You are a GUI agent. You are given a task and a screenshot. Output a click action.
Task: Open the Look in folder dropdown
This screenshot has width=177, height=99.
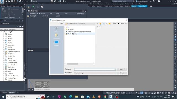pyautogui.click(x=80, y=24)
